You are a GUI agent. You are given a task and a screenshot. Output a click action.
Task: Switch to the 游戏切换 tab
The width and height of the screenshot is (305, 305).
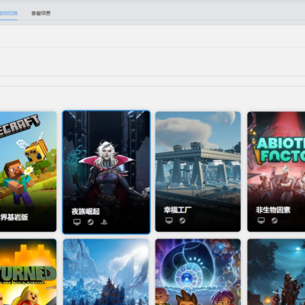click(8, 13)
